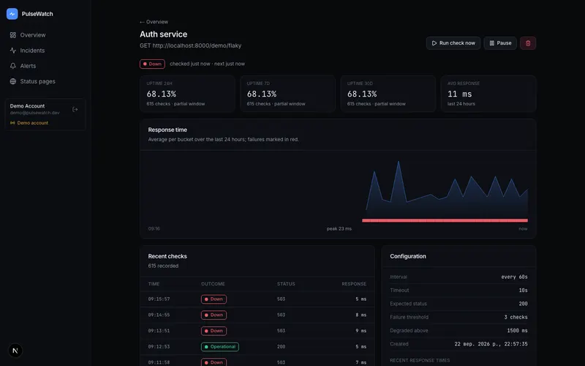
Task: Click the Degraded above value 1500 ms
Action: pyautogui.click(x=517, y=331)
